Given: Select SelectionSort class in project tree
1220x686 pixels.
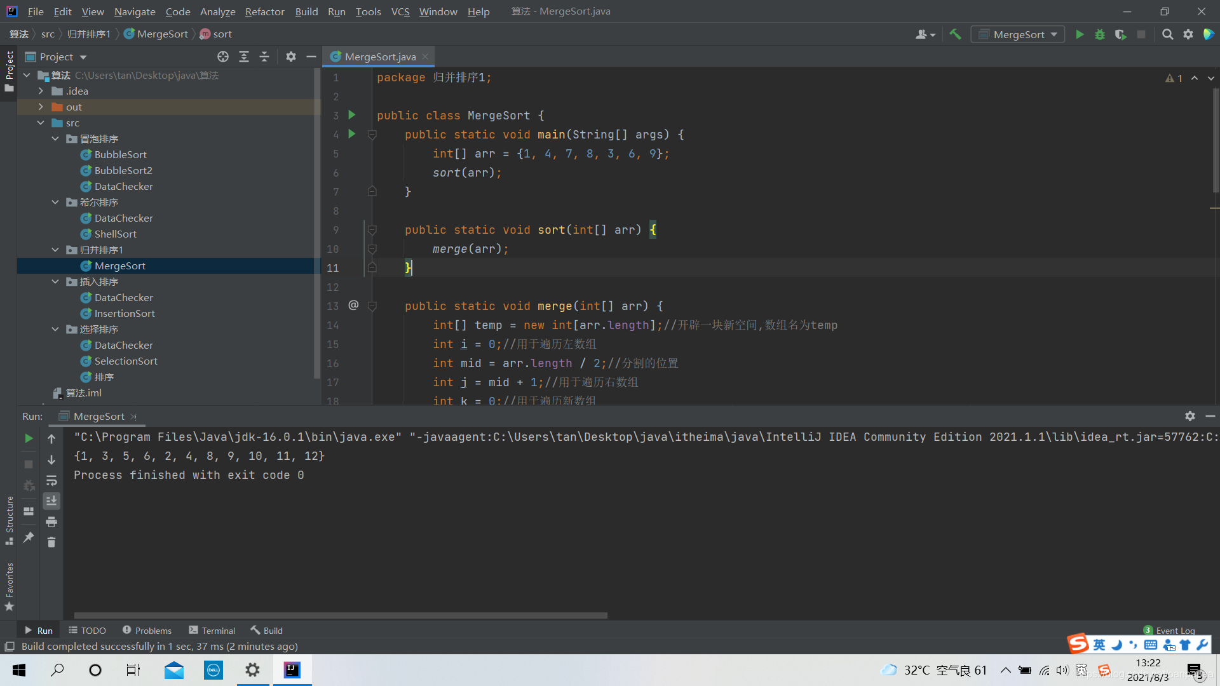Looking at the screenshot, I should [126, 361].
